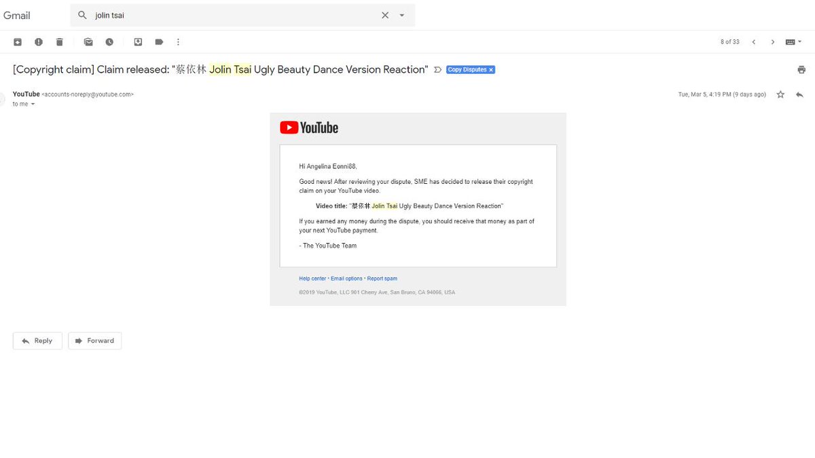Open the three-dot More options menu
This screenshot has height=458, width=815.
(x=179, y=42)
